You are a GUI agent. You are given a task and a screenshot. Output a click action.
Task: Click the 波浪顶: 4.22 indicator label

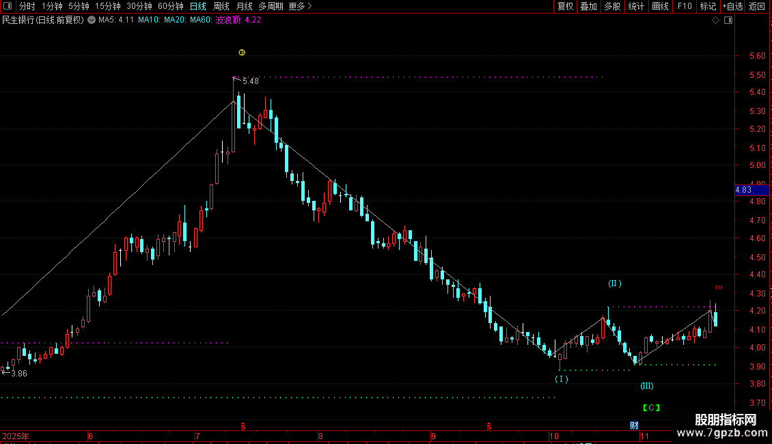click(238, 20)
